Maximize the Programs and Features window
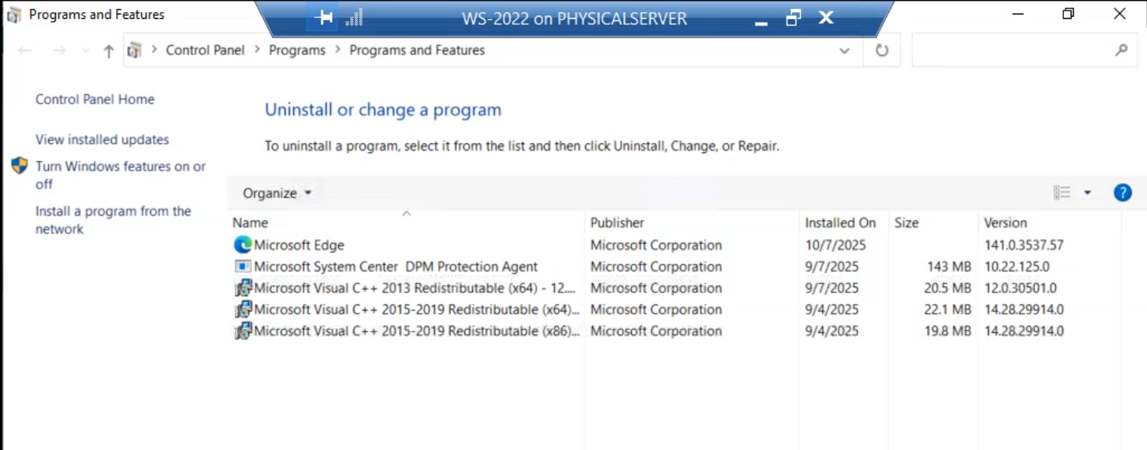This screenshot has height=450, width=1147. point(1068,14)
